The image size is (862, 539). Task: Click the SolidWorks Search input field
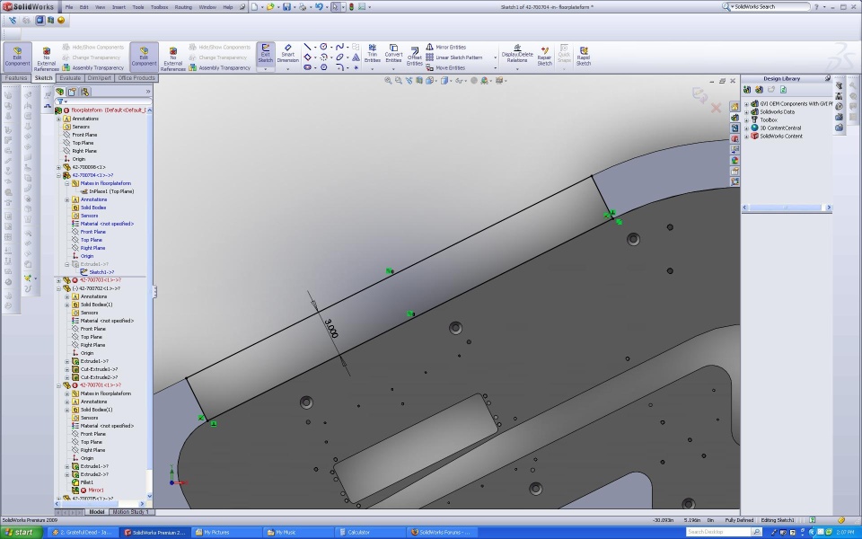pyautogui.click(x=770, y=6)
